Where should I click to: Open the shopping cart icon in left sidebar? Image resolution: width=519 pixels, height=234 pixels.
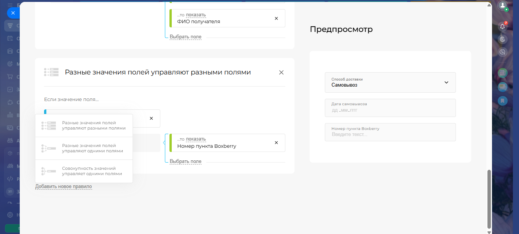pyautogui.click(x=10, y=77)
